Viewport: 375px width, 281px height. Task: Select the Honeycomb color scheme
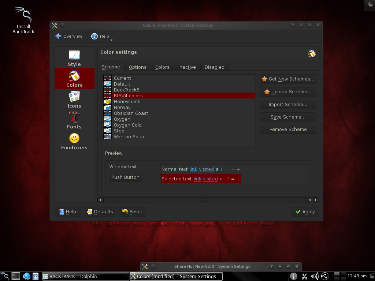click(x=179, y=102)
